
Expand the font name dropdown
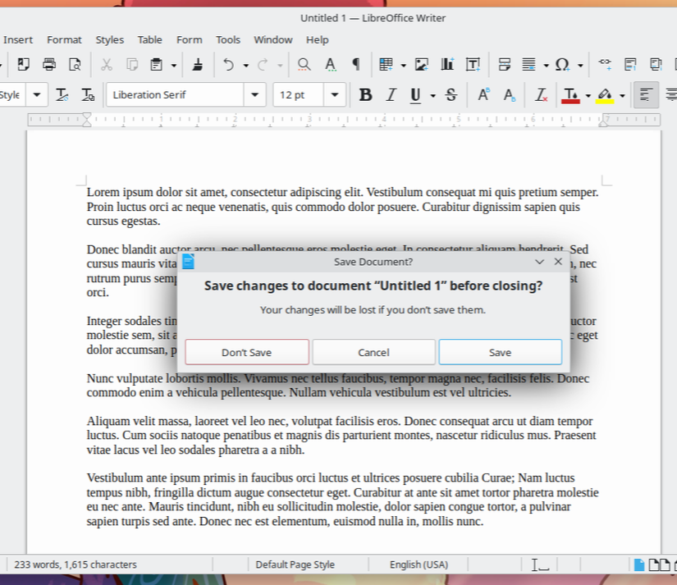(254, 94)
